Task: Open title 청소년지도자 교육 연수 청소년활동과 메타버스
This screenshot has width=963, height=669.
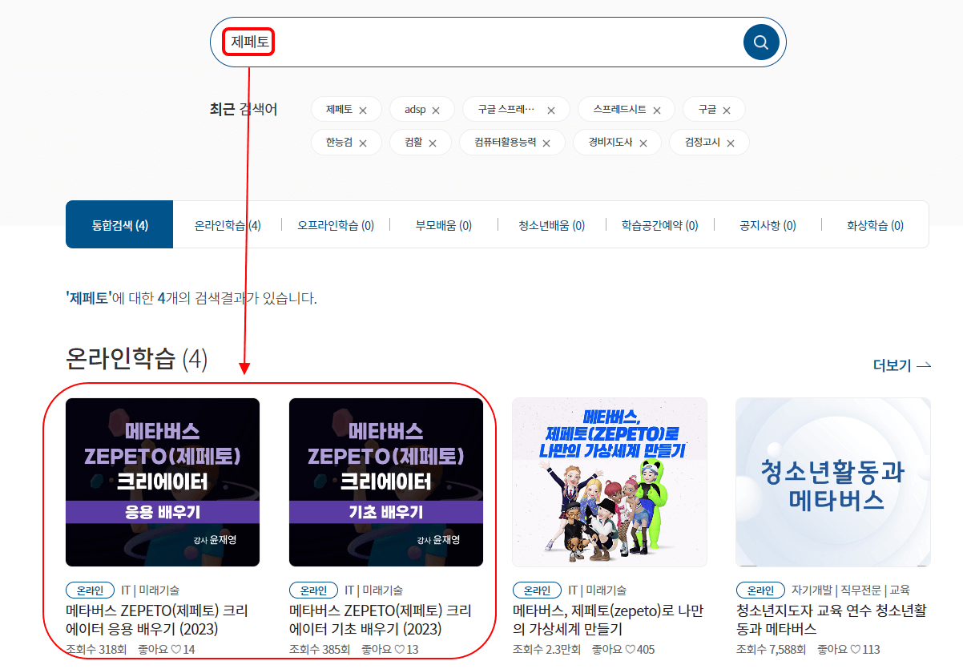Action: [x=831, y=619]
